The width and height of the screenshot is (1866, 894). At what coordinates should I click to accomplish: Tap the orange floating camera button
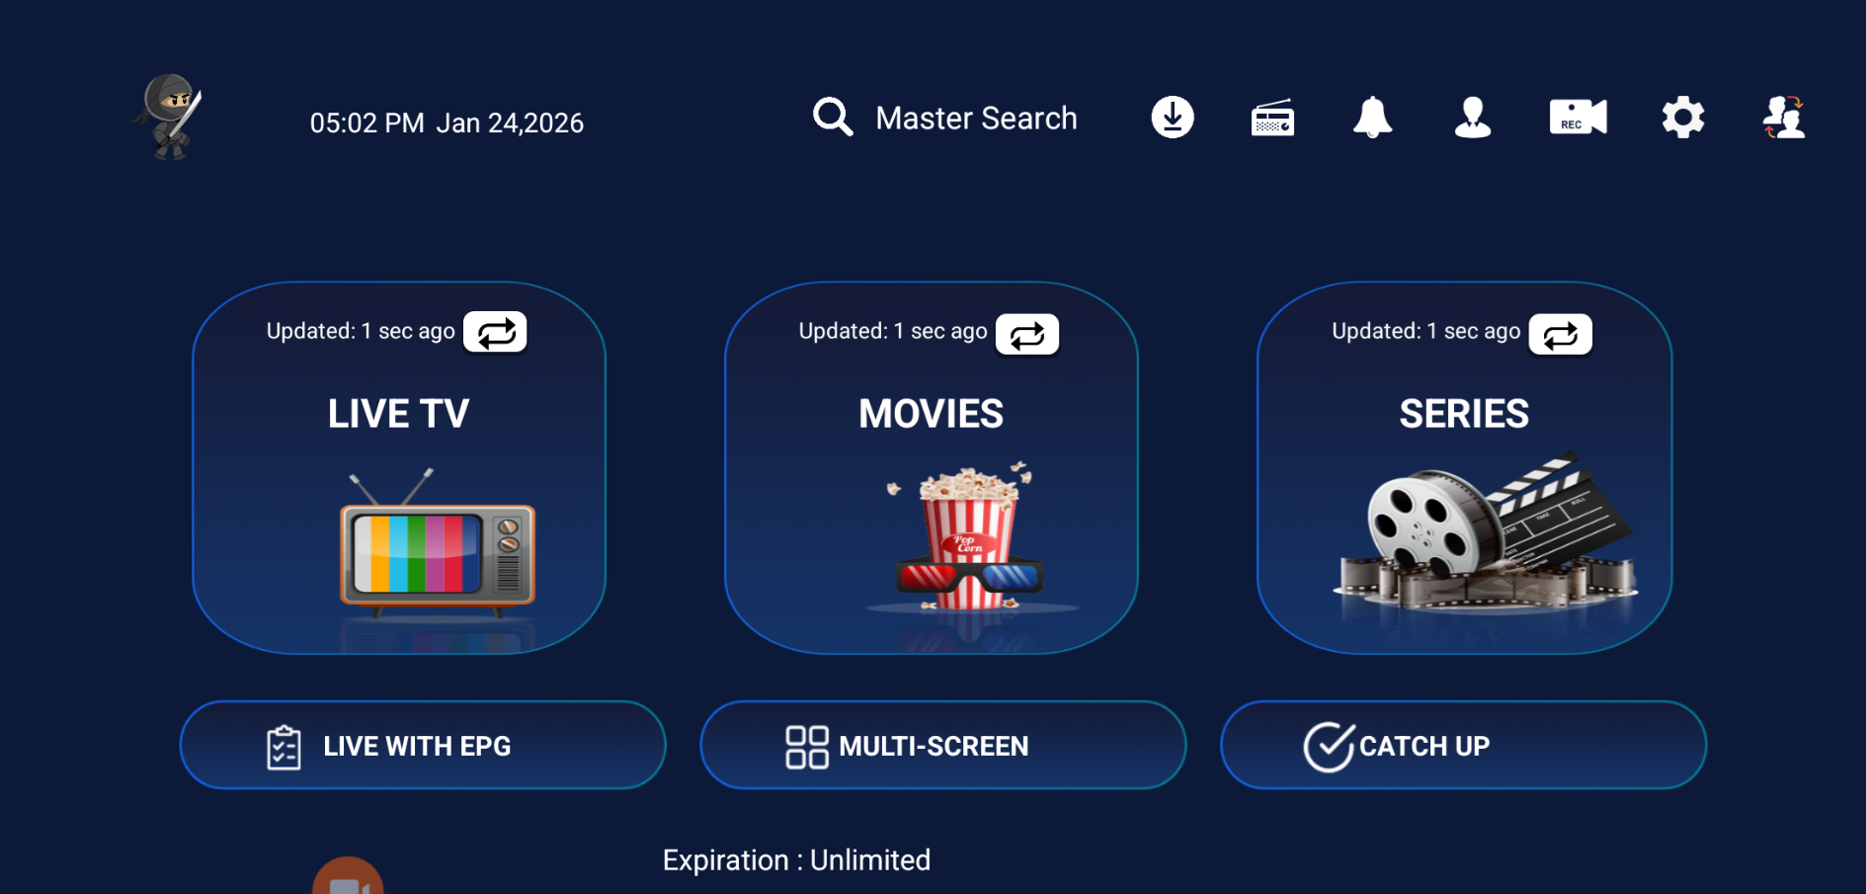coord(348,879)
